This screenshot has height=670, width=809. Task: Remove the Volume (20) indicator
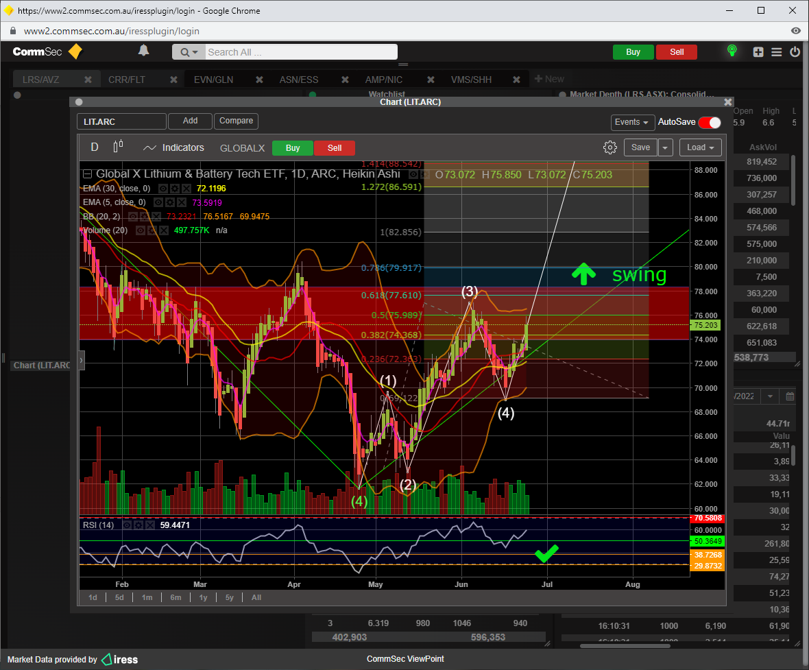(163, 230)
